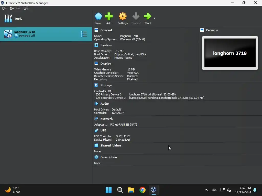Click the Windows XP icon for longhorn 3718
Screen dimensions: 262x196
8,34
